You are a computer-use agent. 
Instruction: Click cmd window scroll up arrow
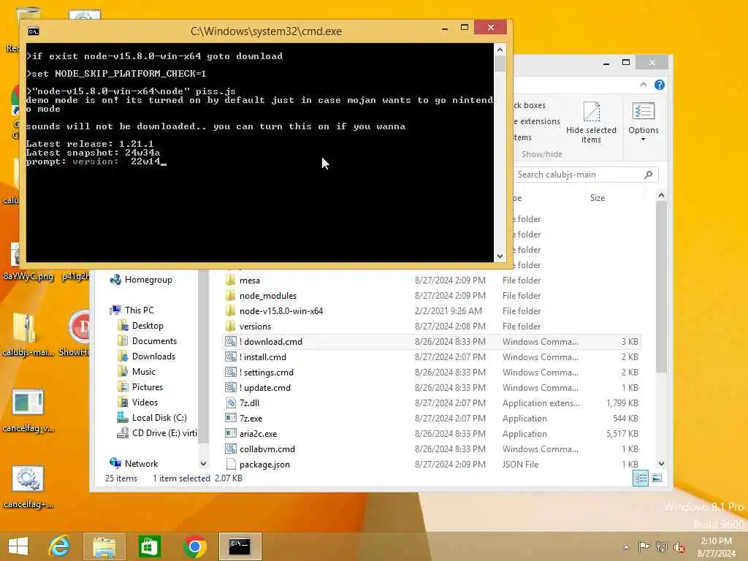click(500, 50)
